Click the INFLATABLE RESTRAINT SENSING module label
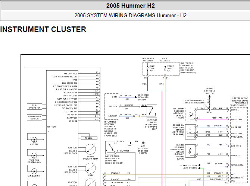Image resolution: width=250 pixels, height=186 pixels. point(111,129)
